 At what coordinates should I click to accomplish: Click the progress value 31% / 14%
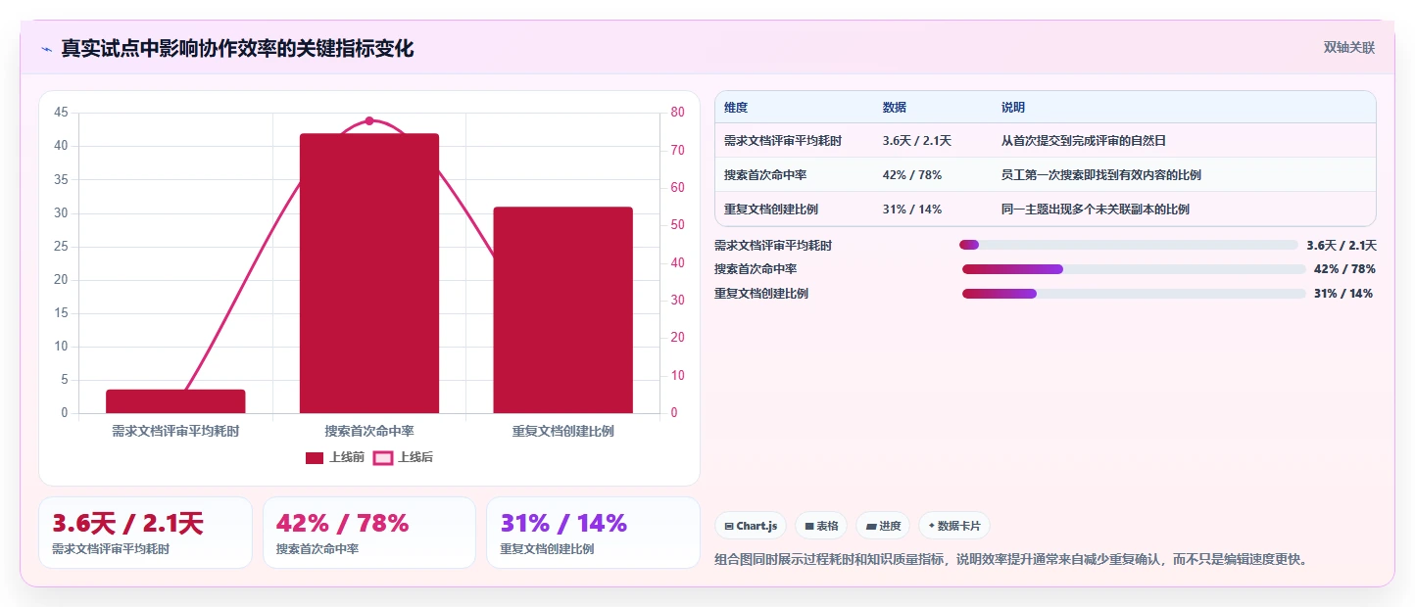click(1343, 294)
